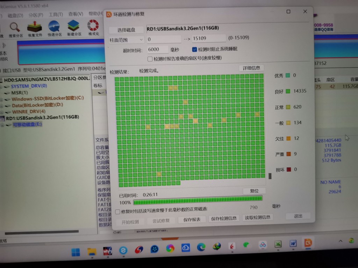Uncheck 检测时阻止系统睡眠 checkbox
The width and height of the screenshot is (358, 268).
pos(195,49)
